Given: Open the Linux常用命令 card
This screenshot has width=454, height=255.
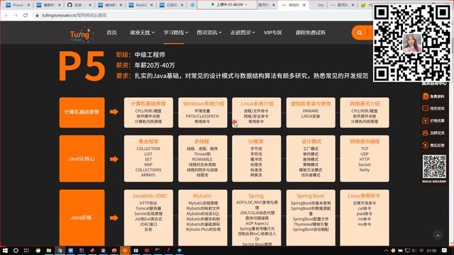Looking at the screenshot, I should pos(365,217).
